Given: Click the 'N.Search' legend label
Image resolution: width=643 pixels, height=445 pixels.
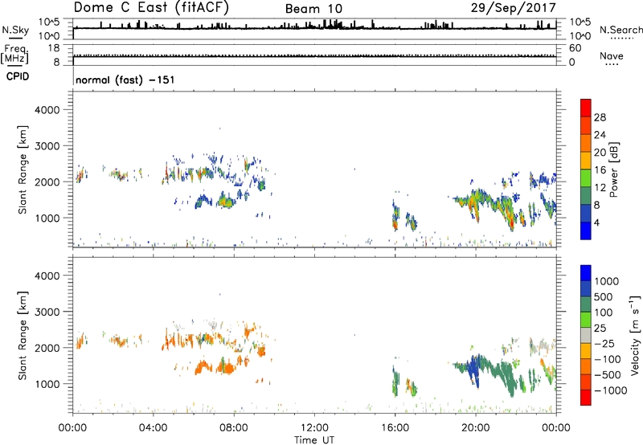Looking at the screenshot, I should click(x=620, y=30).
